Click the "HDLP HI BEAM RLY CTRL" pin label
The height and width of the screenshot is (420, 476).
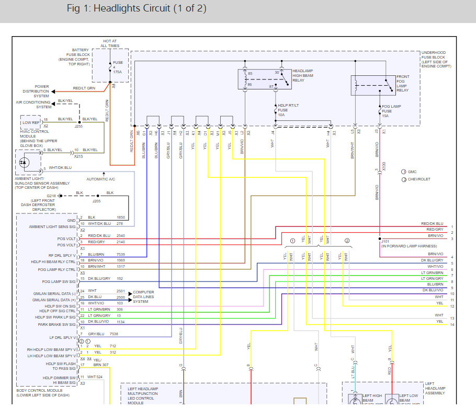coord(53,262)
